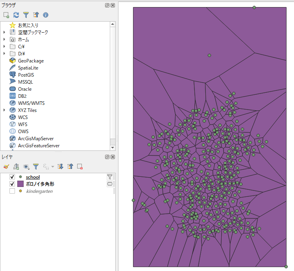Float the Layers panel
This screenshot has height=271, width=294.
coord(107,157)
